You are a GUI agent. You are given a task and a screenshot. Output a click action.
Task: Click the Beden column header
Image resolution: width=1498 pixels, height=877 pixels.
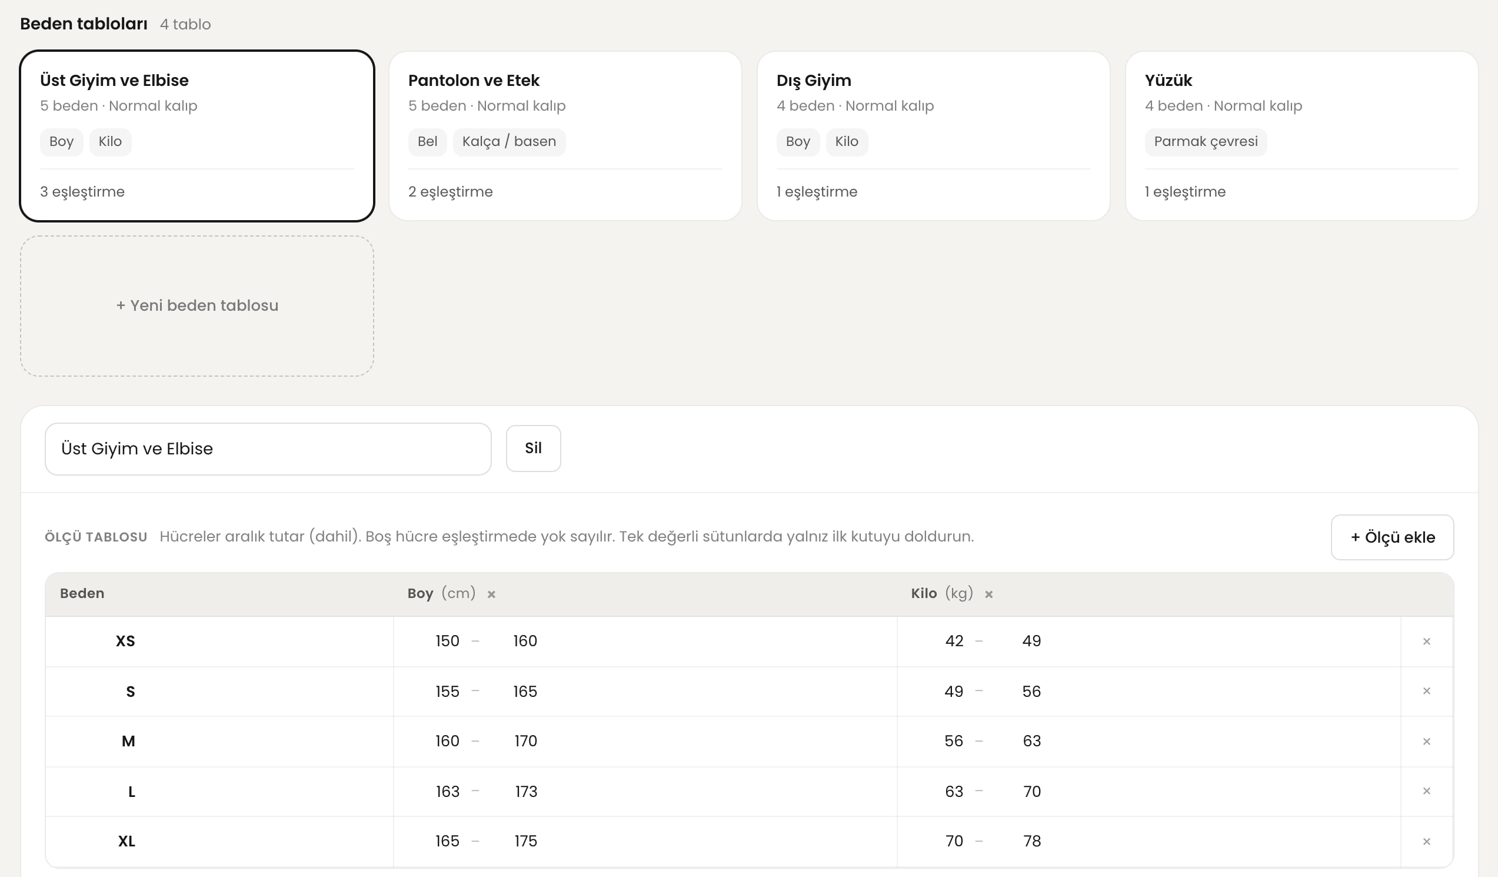point(82,593)
